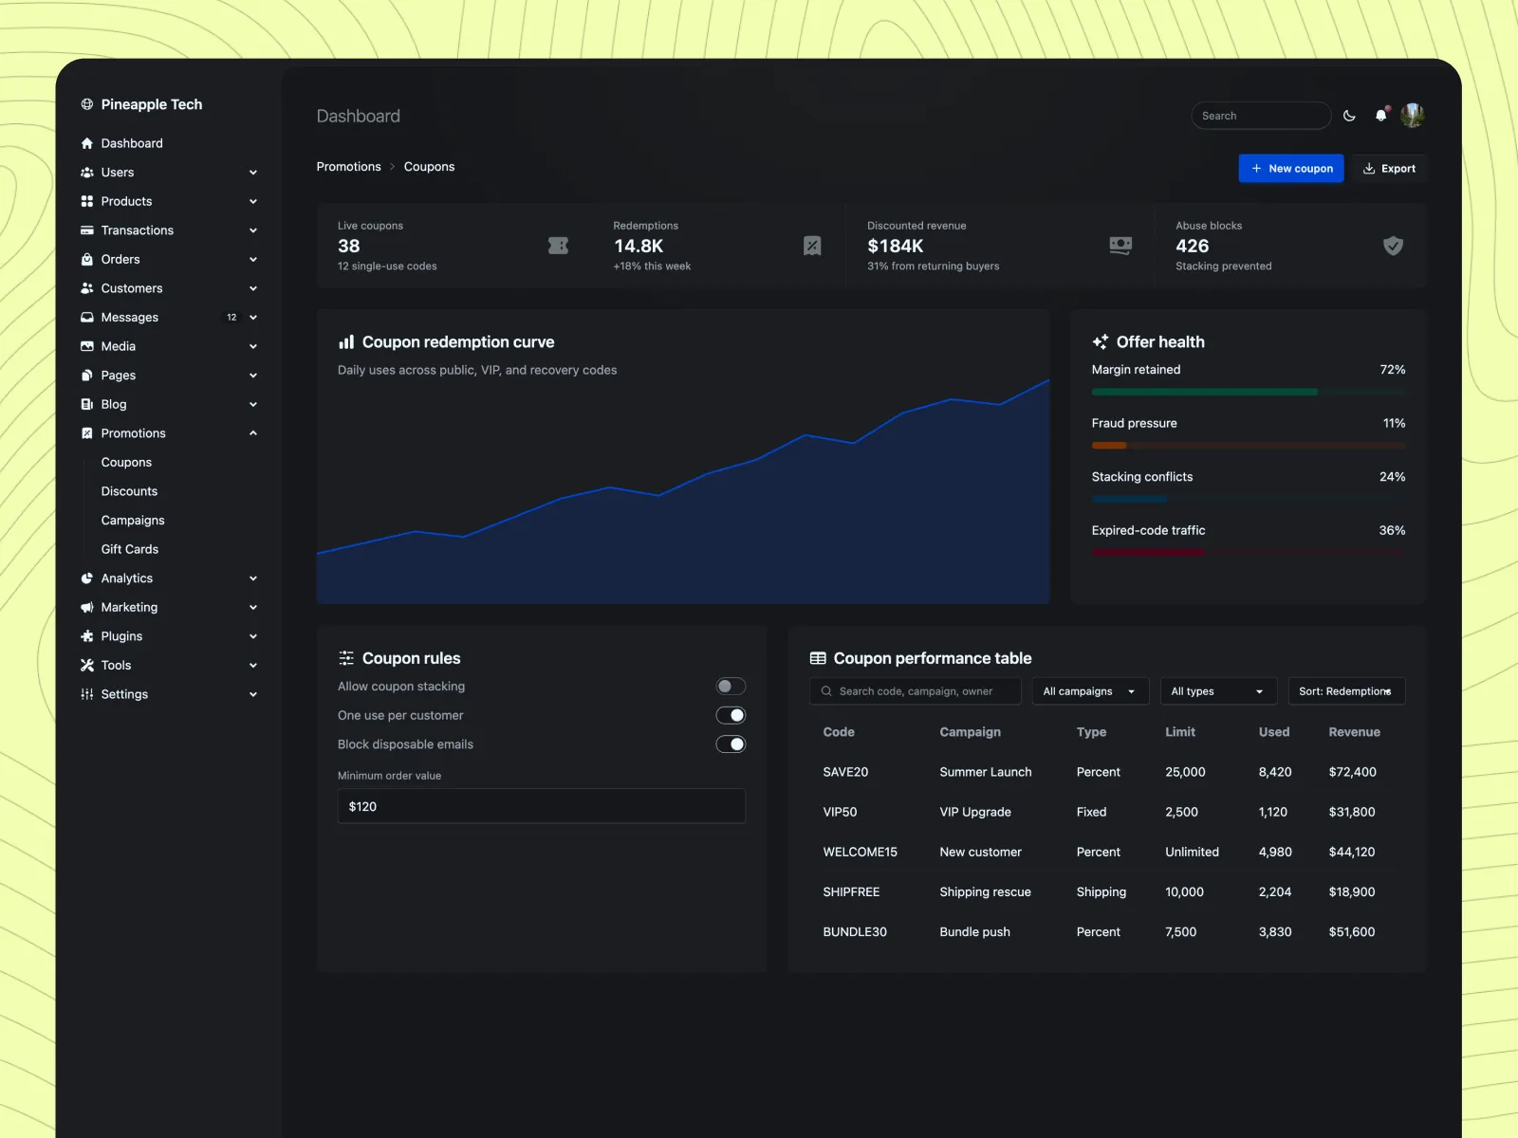
Task: Click the Users group icon
Action: [x=87, y=173]
